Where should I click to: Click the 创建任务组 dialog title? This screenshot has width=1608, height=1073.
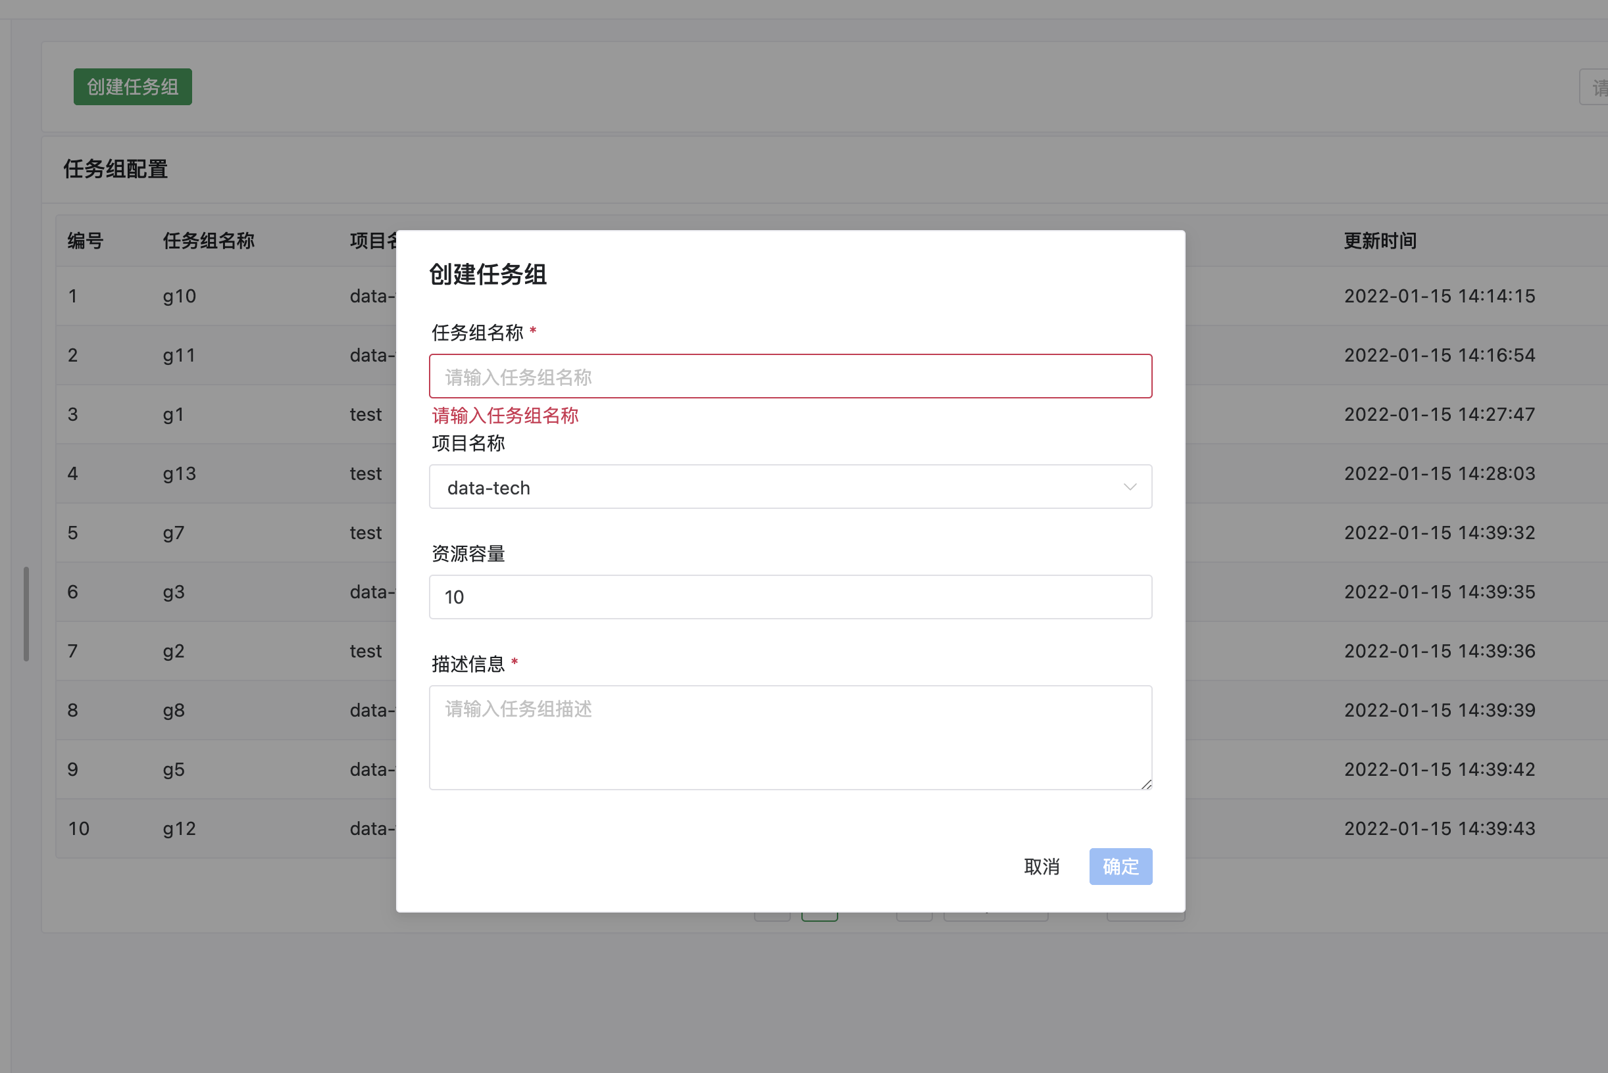tap(488, 274)
